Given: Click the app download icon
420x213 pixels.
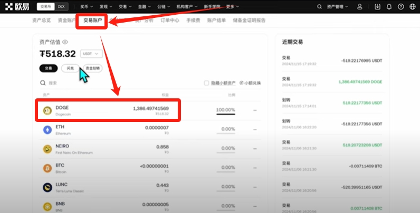Looking at the screenshot, I should coord(377,7).
